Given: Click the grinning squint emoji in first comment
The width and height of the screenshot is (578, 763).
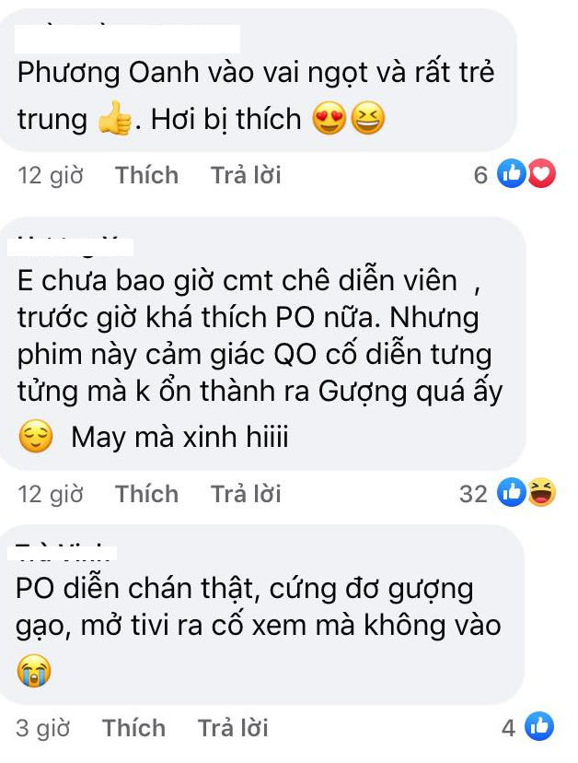Looking at the screenshot, I should 367,119.
